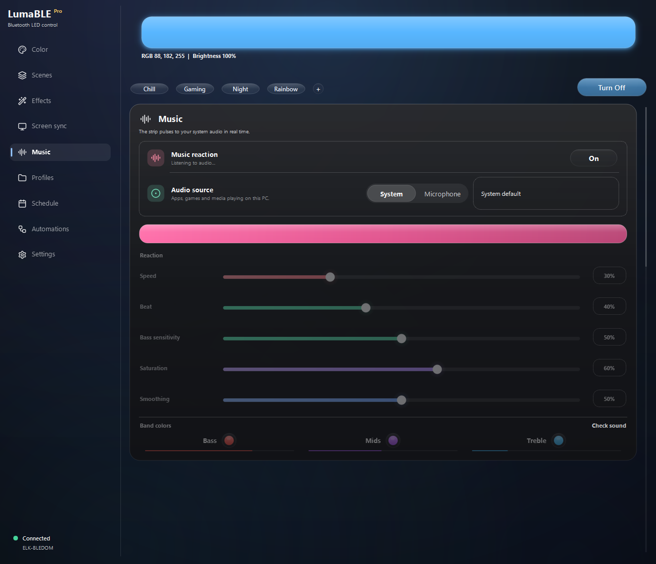Click the blue LED strip preview bar
This screenshot has height=564, width=656.
pos(388,32)
